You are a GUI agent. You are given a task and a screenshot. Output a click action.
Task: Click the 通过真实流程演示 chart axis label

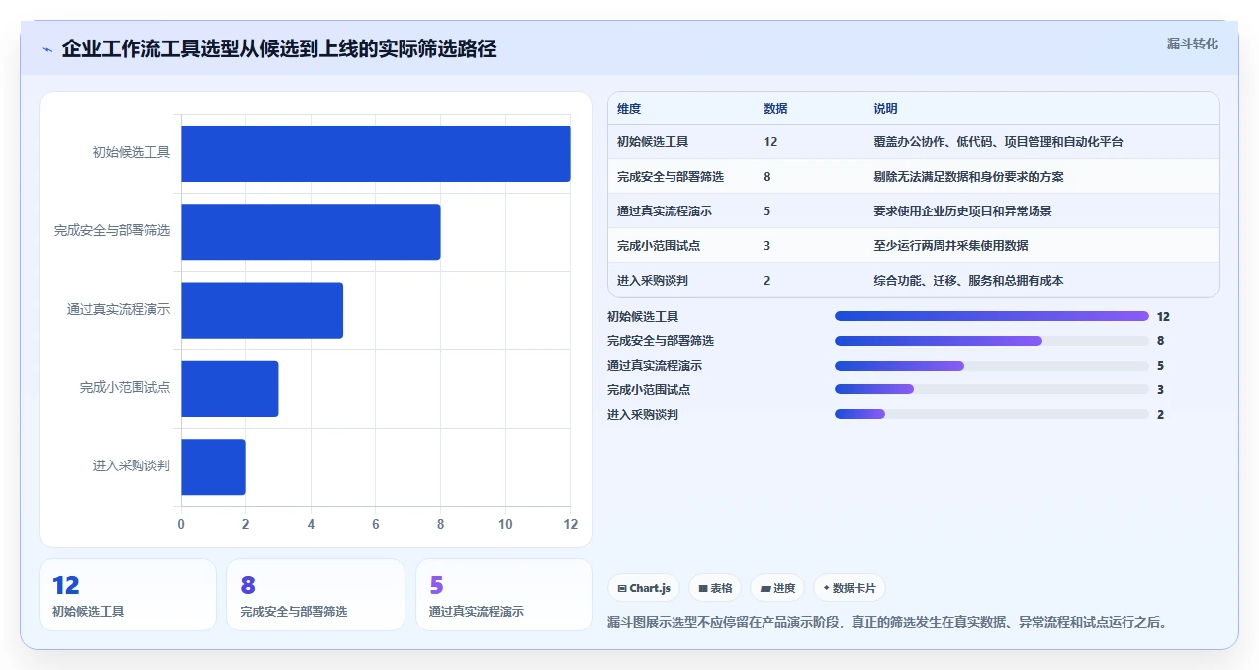(x=119, y=310)
